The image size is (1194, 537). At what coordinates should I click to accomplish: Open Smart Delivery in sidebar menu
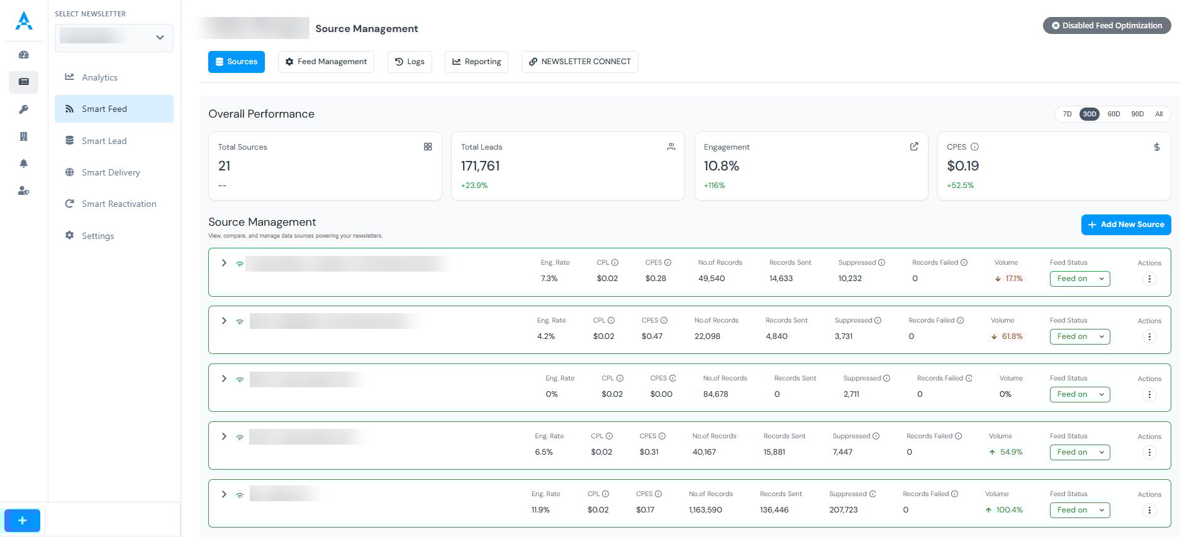coord(111,172)
